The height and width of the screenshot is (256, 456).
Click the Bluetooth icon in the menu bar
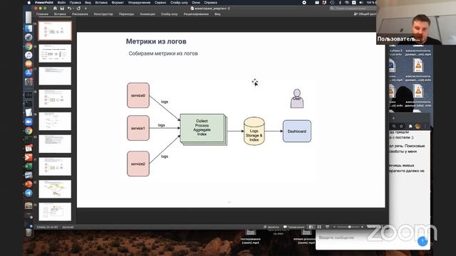click(340, 2)
